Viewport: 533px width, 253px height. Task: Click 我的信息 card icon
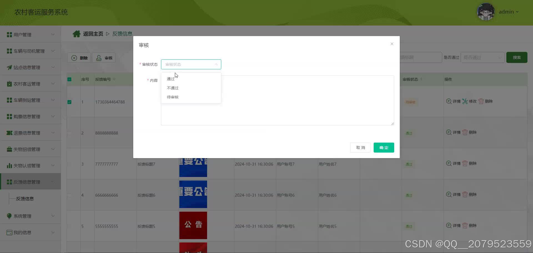point(9,232)
